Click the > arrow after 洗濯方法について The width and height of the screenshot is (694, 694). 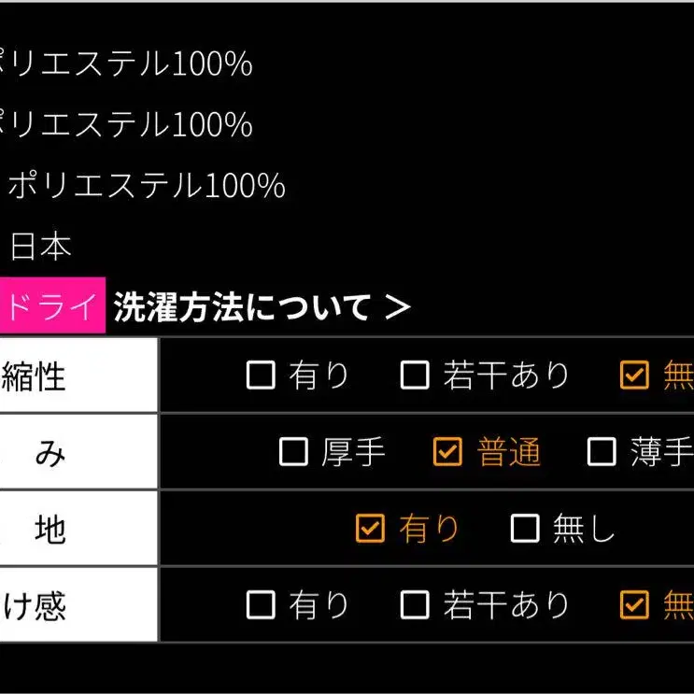point(397,306)
